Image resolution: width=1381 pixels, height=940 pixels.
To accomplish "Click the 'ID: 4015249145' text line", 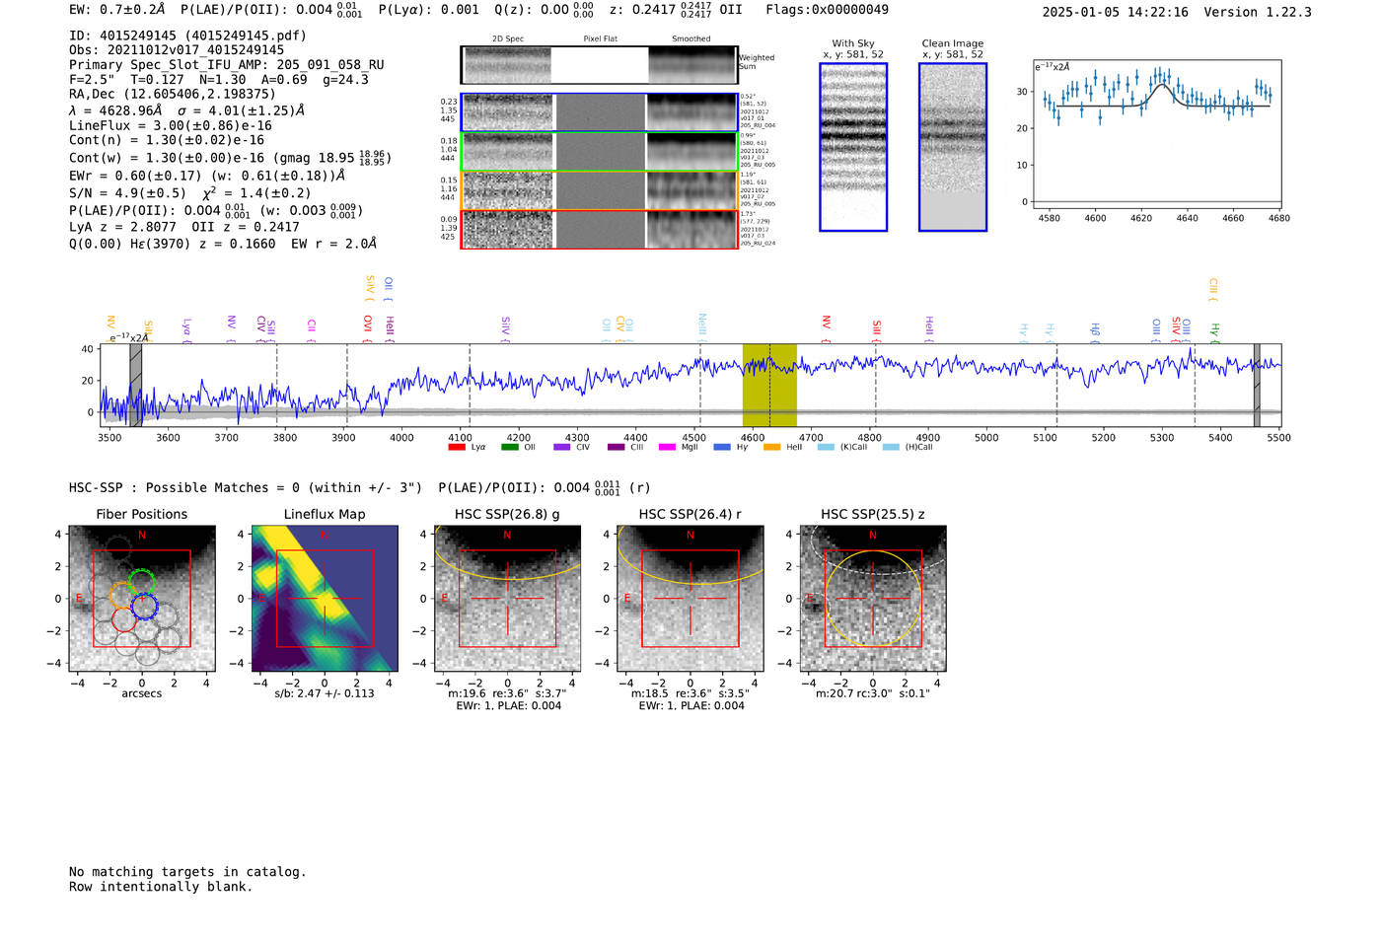I will click(187, 36).
